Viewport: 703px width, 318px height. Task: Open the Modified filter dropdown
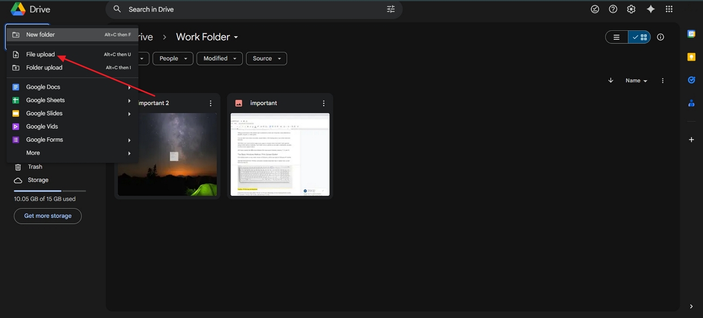coord(219,58)
